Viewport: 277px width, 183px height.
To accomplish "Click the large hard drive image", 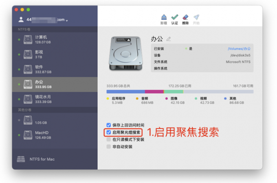I will click(x=126, y=54).
